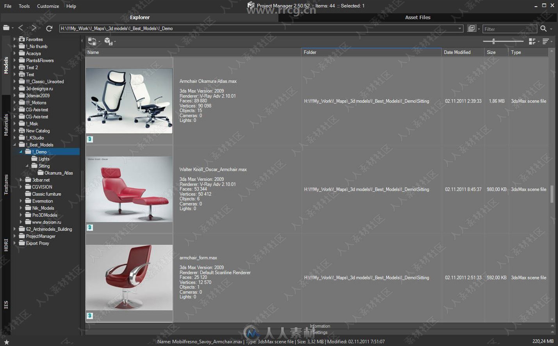Click the replace/merge files toolbar icon
This screenshot has height=346, width=558.
(92, 41)
